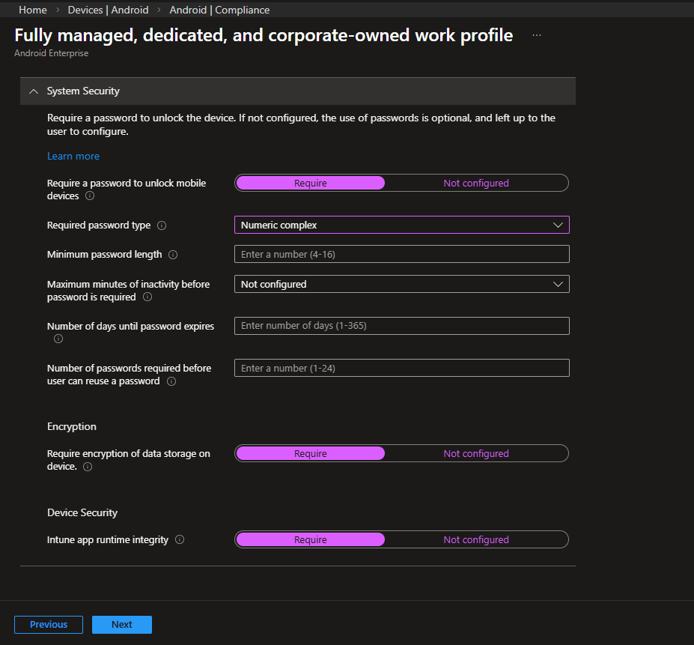Expand the maximum minutes of inactivity dropdown
The image size is (694, 645).
point(401,284)
